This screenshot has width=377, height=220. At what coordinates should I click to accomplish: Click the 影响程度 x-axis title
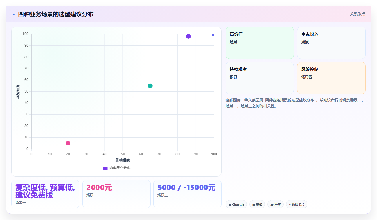tap(123, 160)
